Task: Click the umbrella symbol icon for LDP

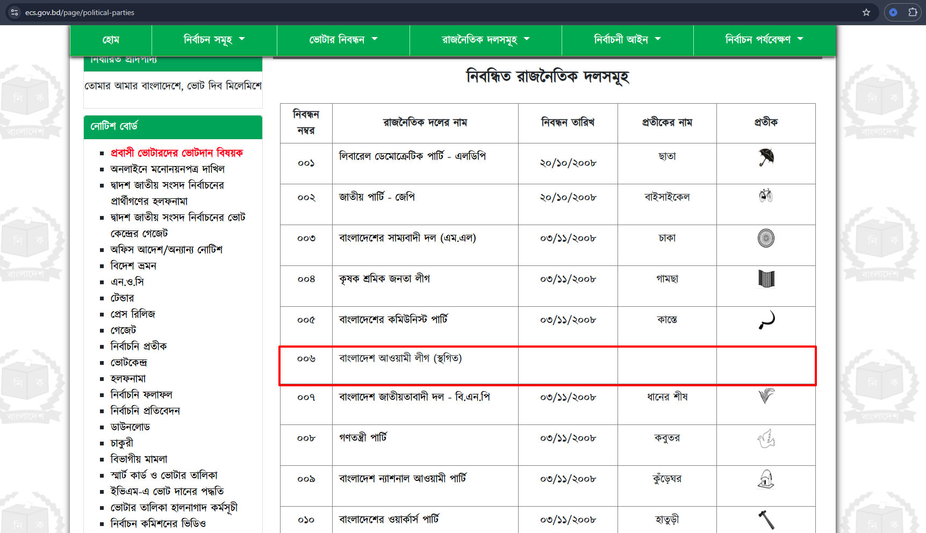Action: point(766,157)
